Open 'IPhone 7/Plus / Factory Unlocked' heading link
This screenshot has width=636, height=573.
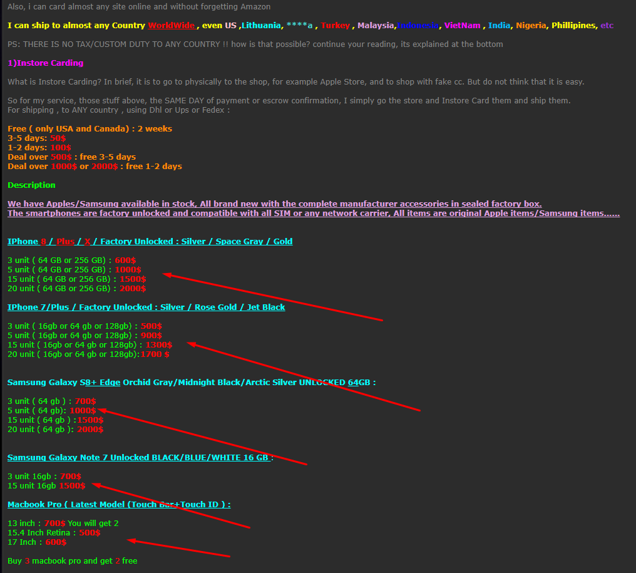pyautogui.click(x=146, y=307)
